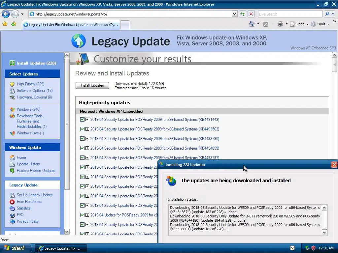Image resolution: width=338 pixels, height=253 pixels.
Task: Select the Legacy Update browser tab
Action: click(x=71, y=25)
